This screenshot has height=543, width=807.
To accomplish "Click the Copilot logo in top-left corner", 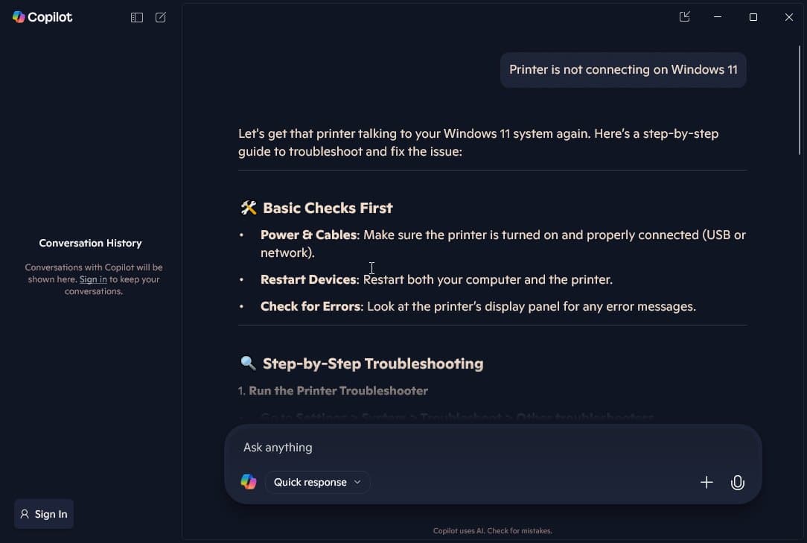I will (x=42, y=17).
